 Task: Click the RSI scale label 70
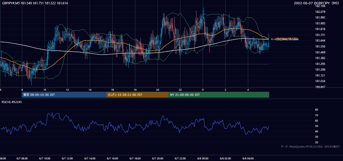(317, 115)
